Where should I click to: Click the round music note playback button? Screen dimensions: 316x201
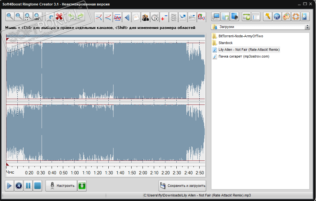(x=19, y=186)
